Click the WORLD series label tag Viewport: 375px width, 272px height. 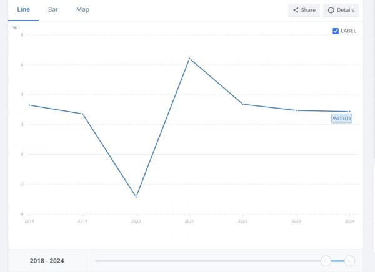(342, 119)
